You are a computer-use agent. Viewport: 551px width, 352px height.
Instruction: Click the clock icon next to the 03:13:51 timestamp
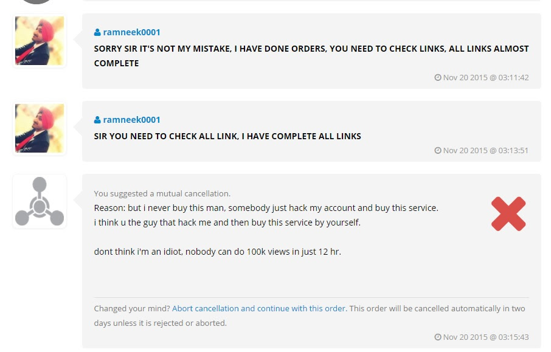438,150
